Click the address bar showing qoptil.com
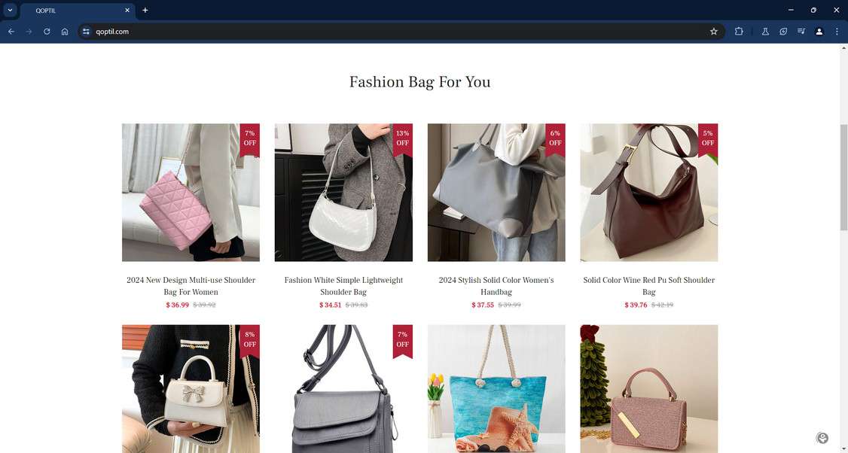848x453 pixels. 400,32
